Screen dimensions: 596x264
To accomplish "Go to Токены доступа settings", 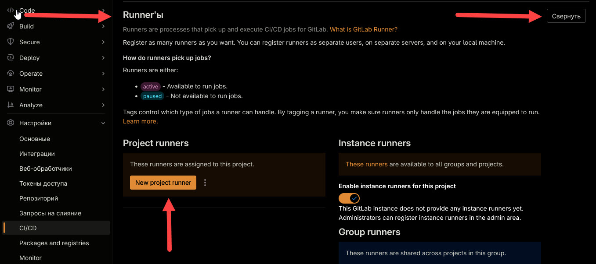I will click(43, 183).
